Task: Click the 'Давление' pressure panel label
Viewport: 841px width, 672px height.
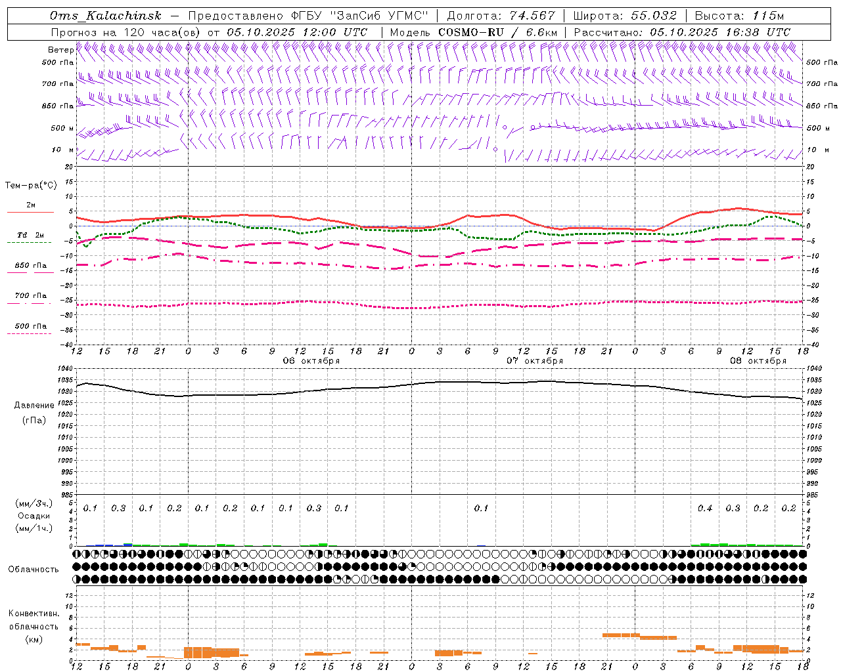Action: (x=34, y=406)
